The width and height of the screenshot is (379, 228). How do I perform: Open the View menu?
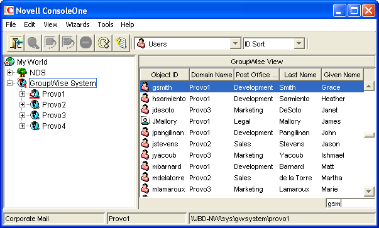(x=50, y=24)
